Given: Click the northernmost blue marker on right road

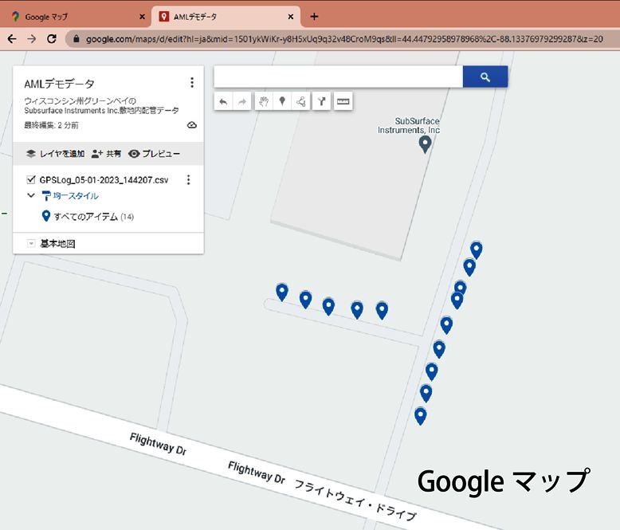Looking at the screenshot, I should click(x=476, y=250).
